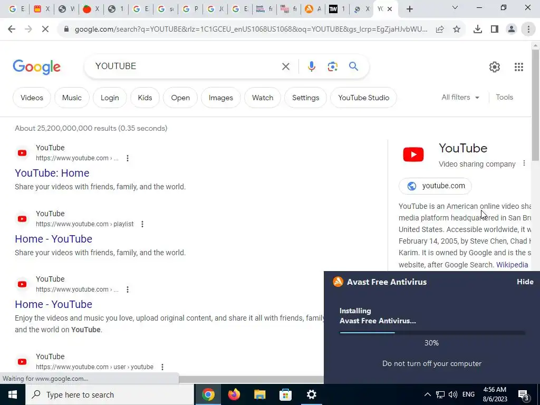The width and height of the screenshot is (540, 405).
Task: Select the Open filter chip
Action: 180,98
